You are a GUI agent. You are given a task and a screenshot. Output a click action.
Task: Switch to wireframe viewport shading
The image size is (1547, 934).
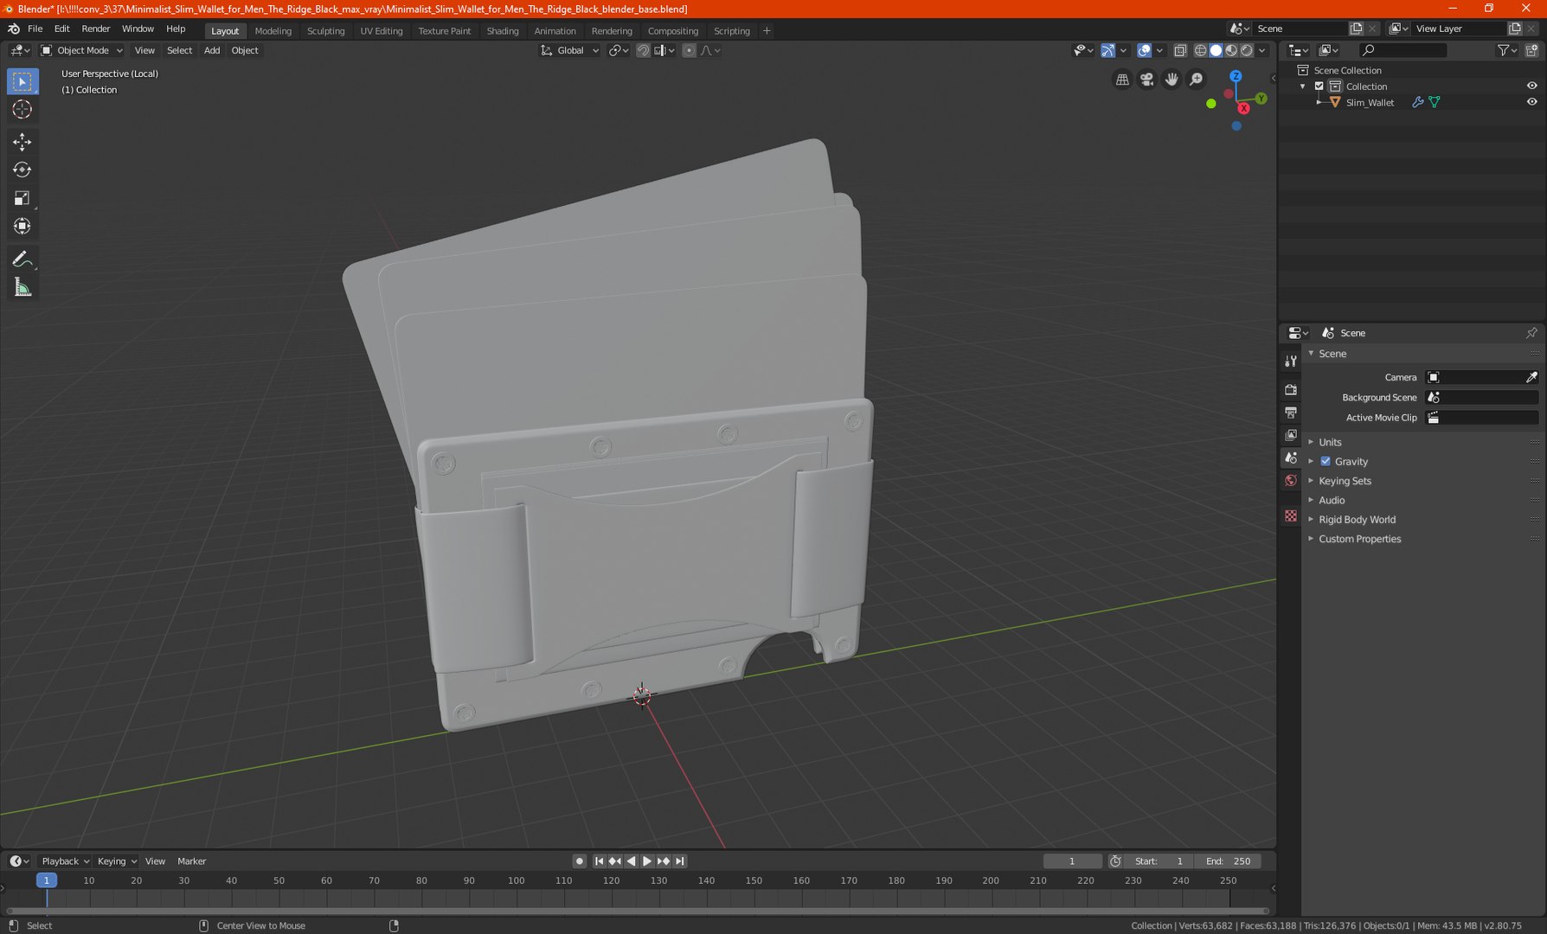click(x=1200, y=50)
